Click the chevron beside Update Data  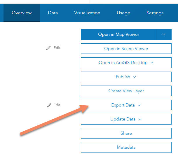[x=140, y=119]
